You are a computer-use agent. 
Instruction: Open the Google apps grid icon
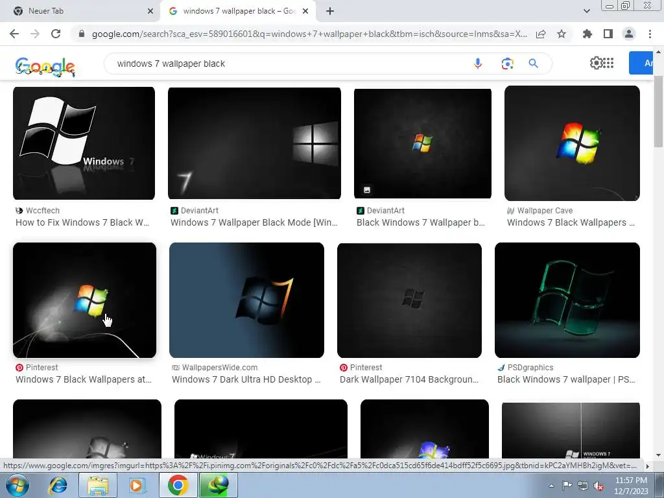coord(608,63)
